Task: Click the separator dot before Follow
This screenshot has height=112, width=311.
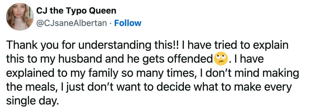Action: click(111, 23)
